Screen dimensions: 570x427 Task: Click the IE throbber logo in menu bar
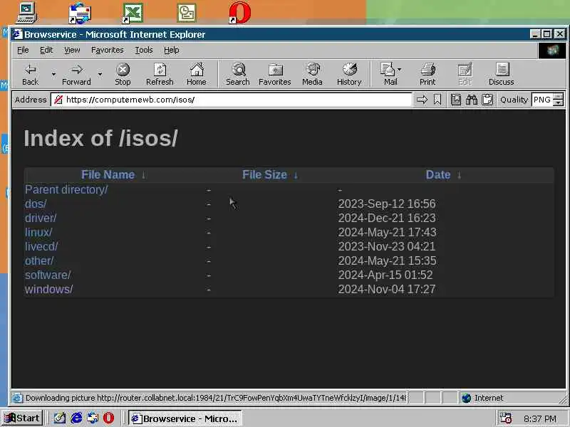click(551, 50)
